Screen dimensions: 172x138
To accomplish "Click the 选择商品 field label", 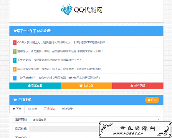I will [21, 120].
